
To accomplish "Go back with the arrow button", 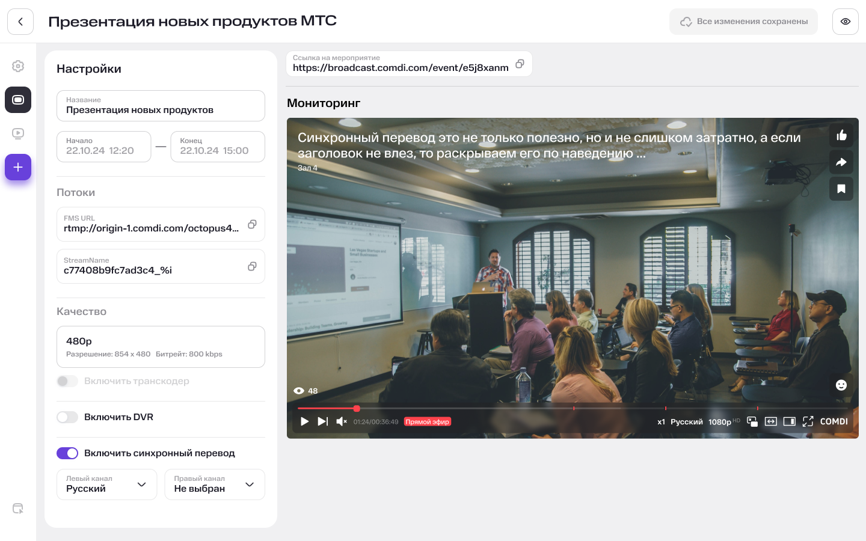I will (x=20, y=22).
